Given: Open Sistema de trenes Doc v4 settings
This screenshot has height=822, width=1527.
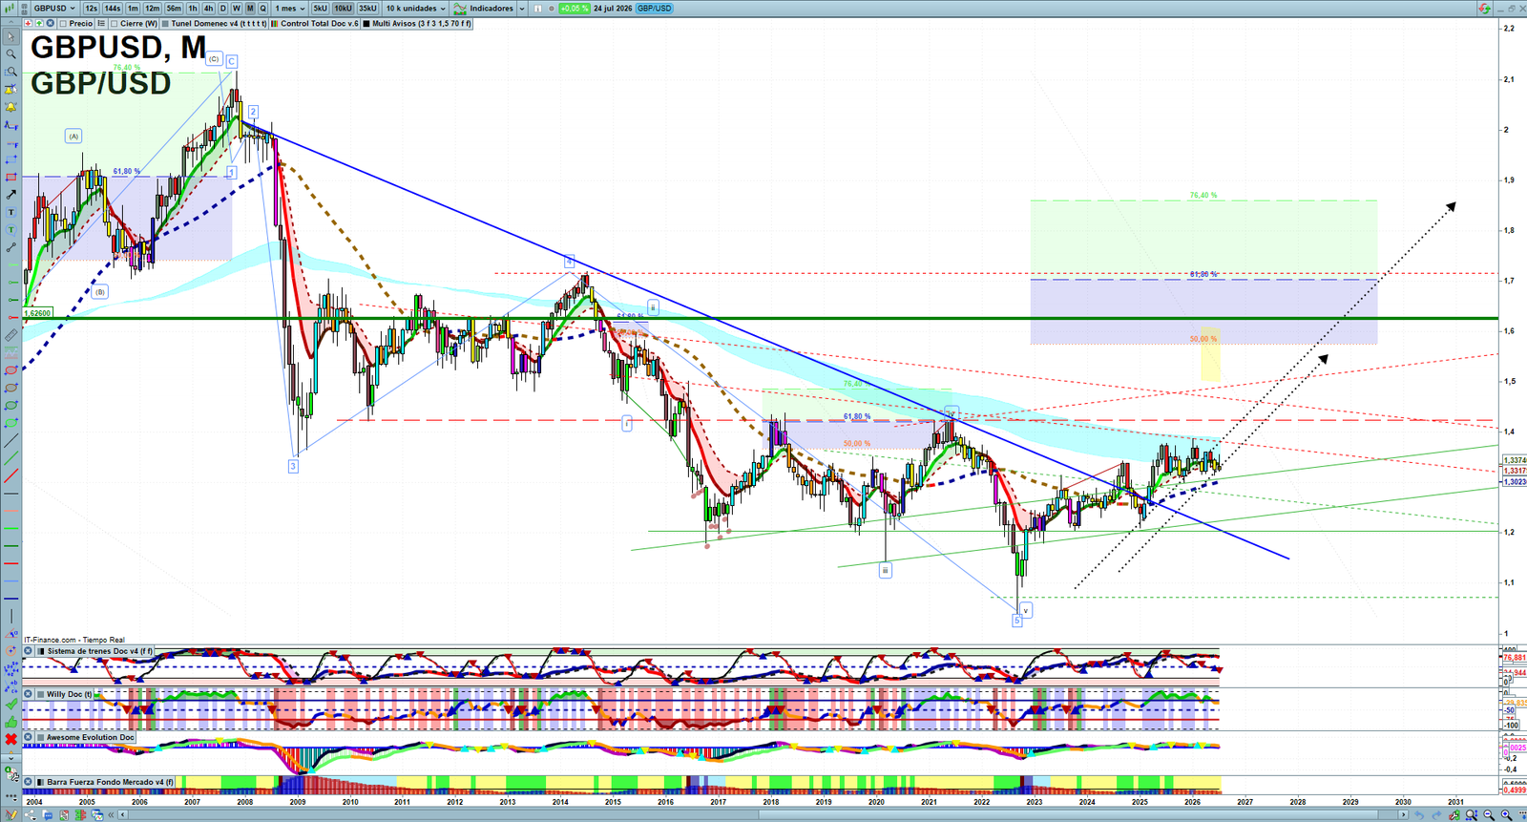Looking at the screenshot, I should tap(96, 651).
